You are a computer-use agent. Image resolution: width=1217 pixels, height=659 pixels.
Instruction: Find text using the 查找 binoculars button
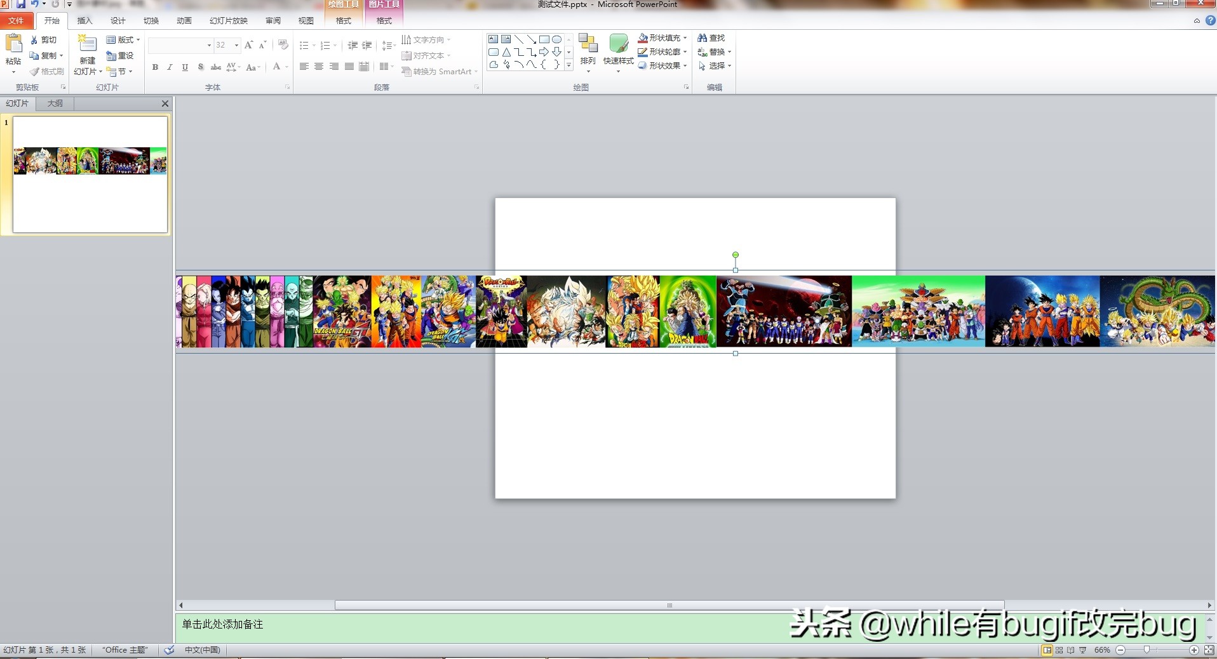(711, 38)
